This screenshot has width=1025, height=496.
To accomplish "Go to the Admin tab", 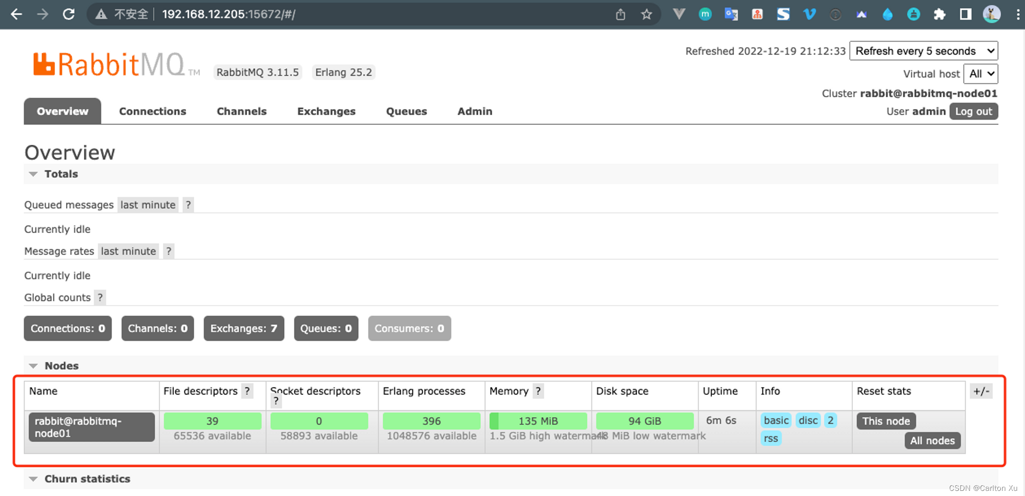I will pyautogui.click(x=475, y=111).
